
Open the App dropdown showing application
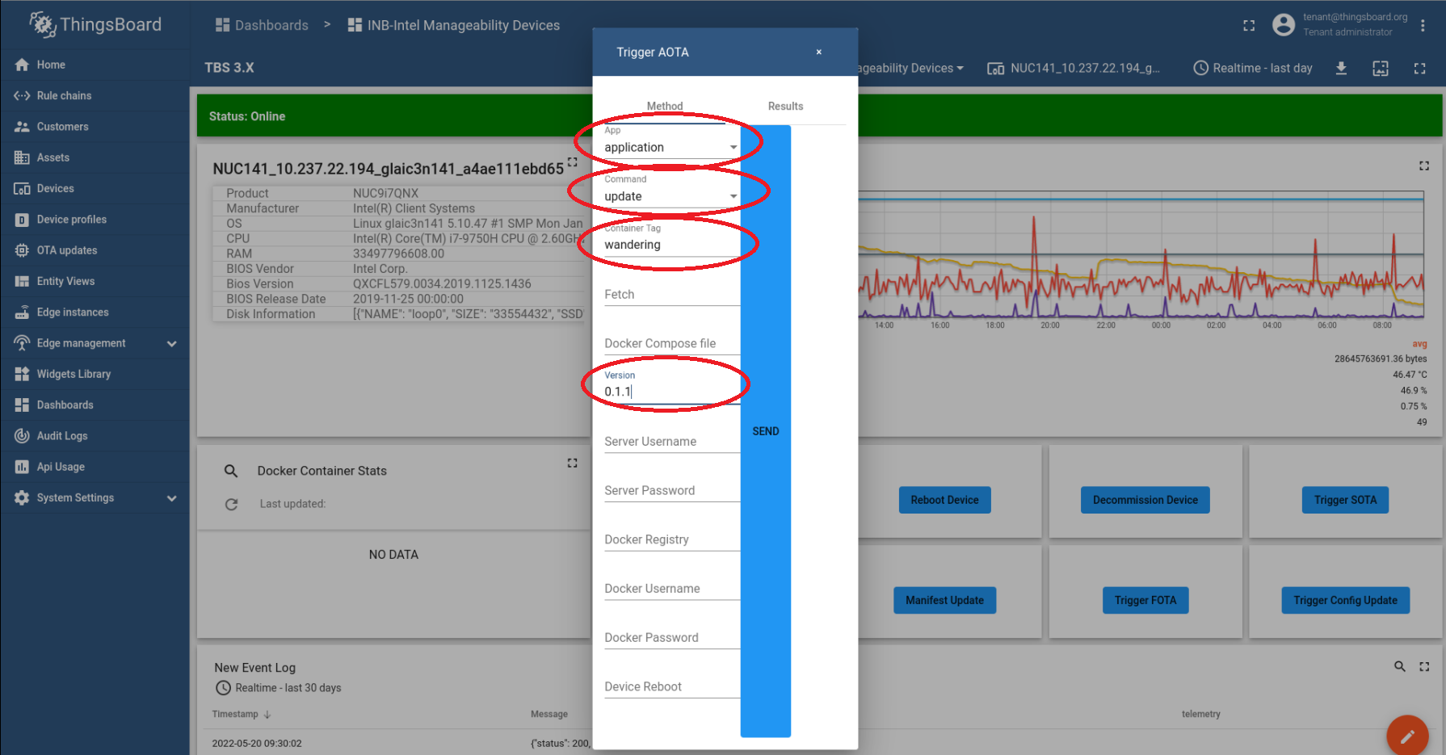pos(670,147)
